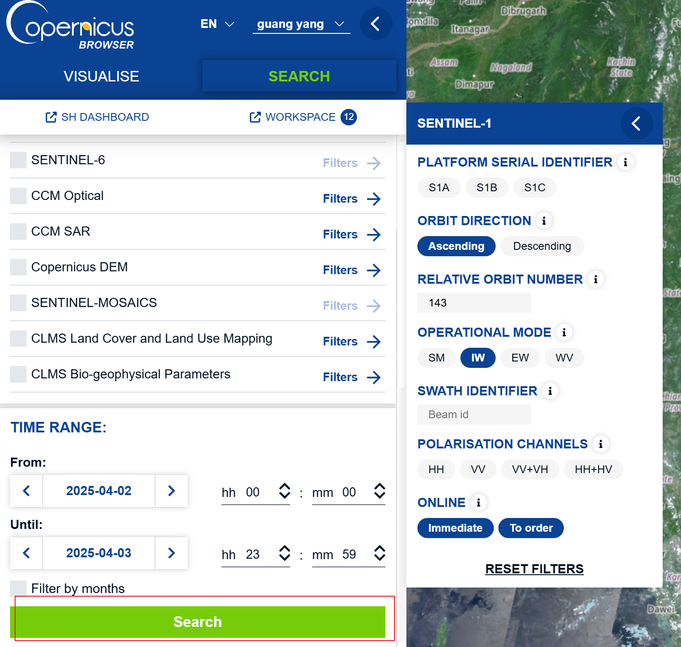Click arrow icon beside Copernicus DEM Filters
The width and height of the screenshot is (681, 647).
click(374, 270)
